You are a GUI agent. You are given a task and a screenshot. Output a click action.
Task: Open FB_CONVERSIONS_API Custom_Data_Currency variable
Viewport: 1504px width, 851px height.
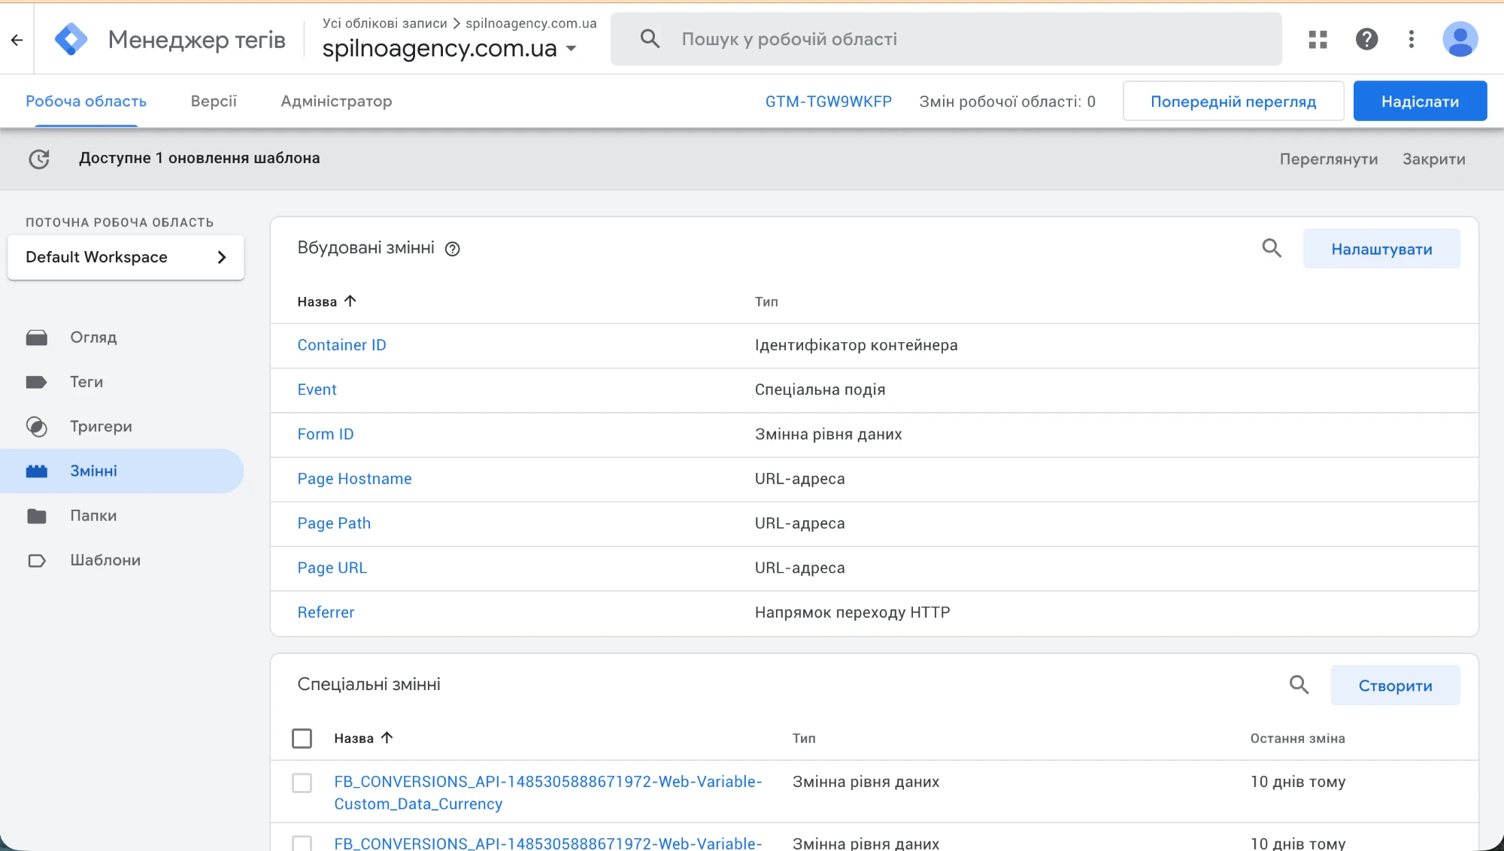[x=547, y=792]
